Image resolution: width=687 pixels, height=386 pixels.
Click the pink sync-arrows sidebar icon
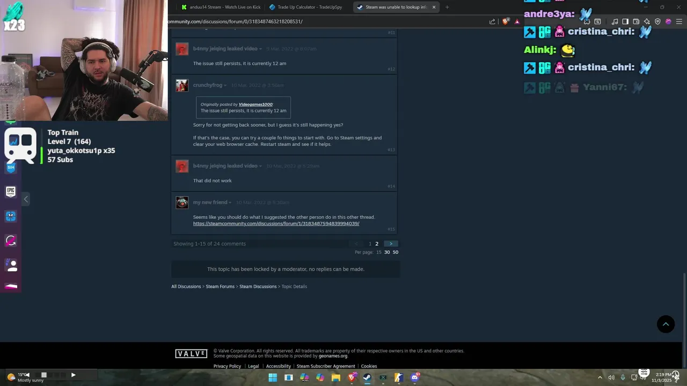tap(11, 241)
